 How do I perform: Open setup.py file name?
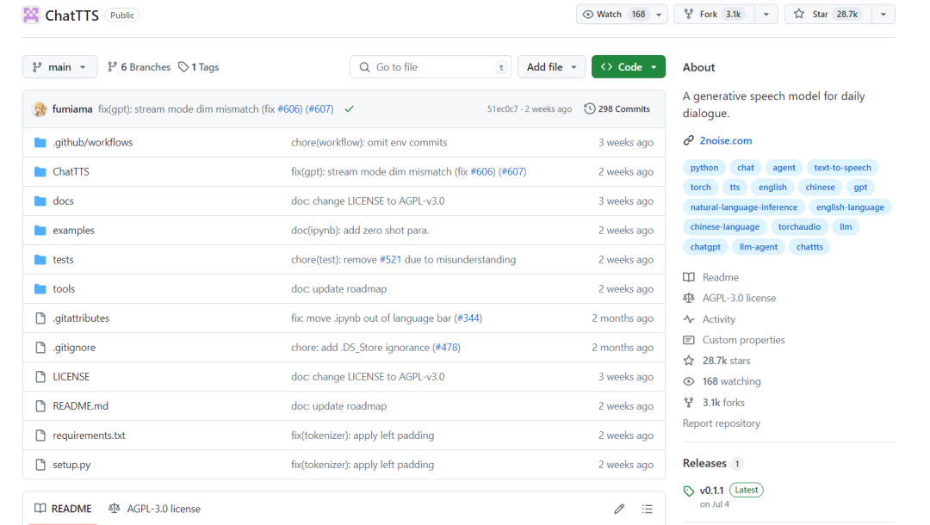[71, 465]
